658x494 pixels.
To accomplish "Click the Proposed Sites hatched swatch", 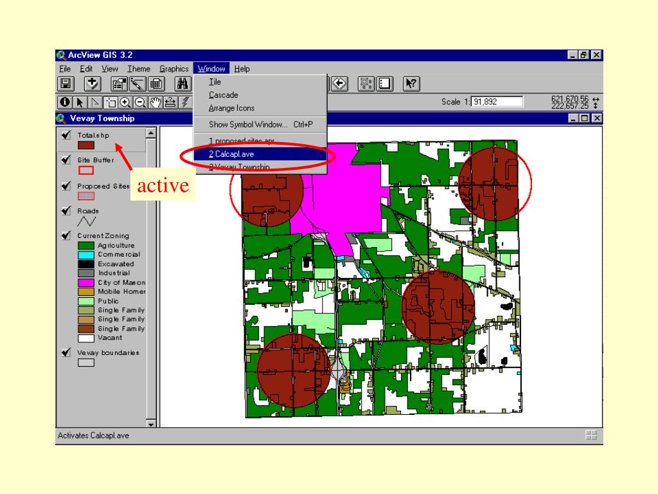I will pyautogui.click(x=86, y=196).
